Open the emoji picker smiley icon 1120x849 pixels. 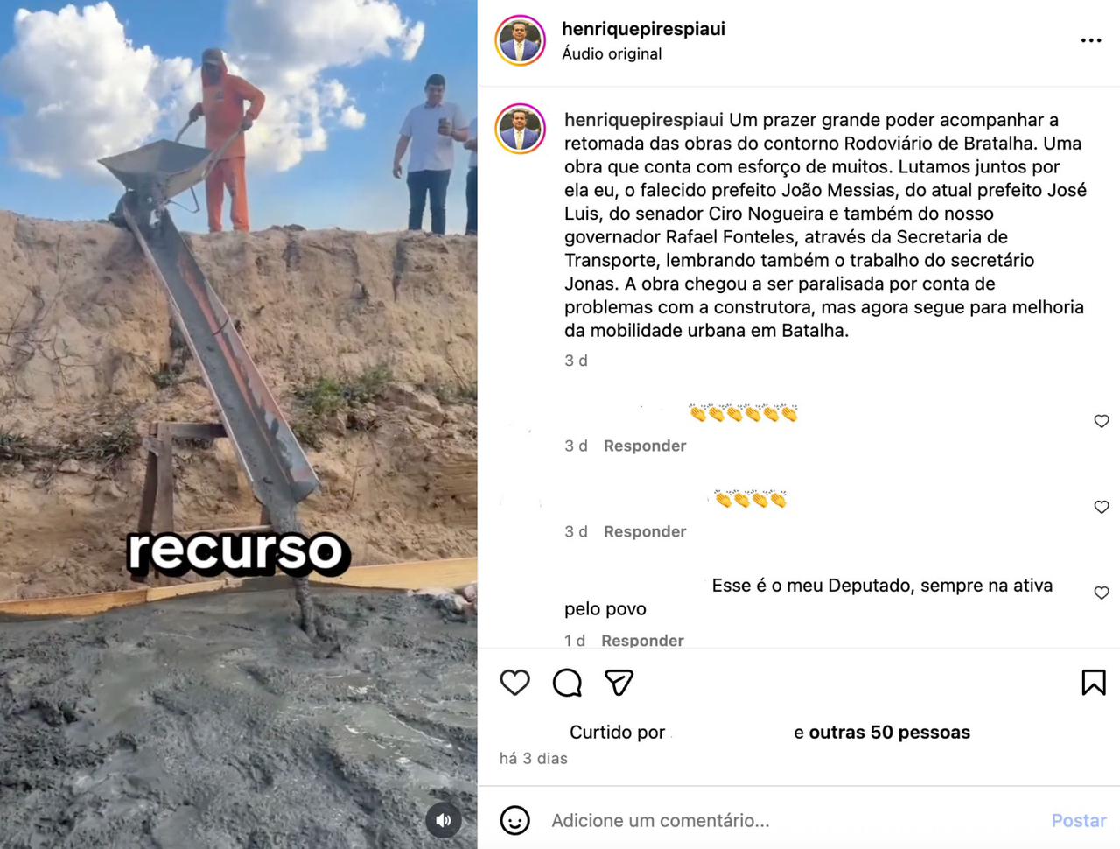click(514, 820)
